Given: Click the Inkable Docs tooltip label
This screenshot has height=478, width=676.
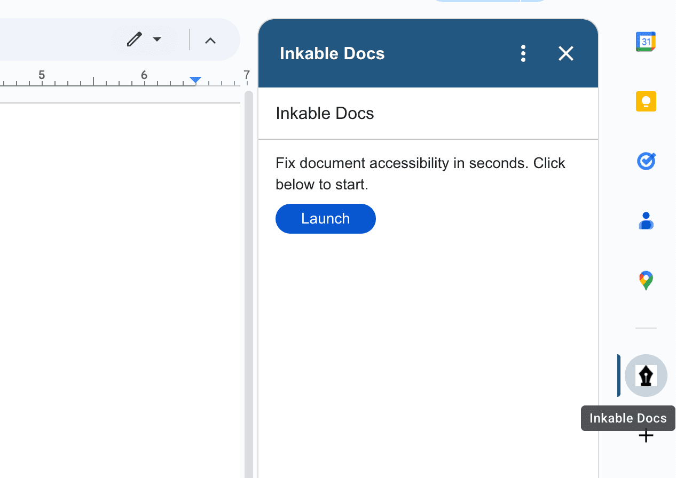Looking at the screenshot, I should click(x=627, y=418).
